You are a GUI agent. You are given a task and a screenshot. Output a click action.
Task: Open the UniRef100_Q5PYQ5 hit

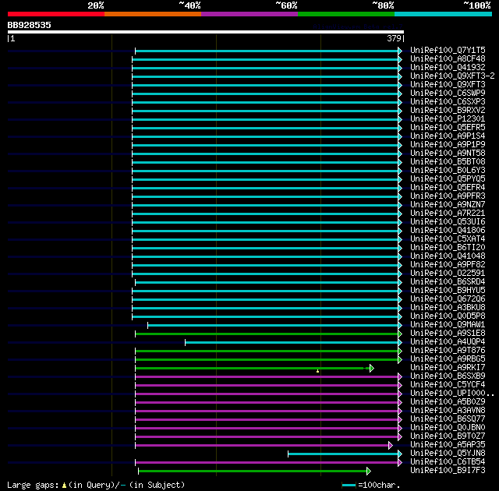click(448, 179)
